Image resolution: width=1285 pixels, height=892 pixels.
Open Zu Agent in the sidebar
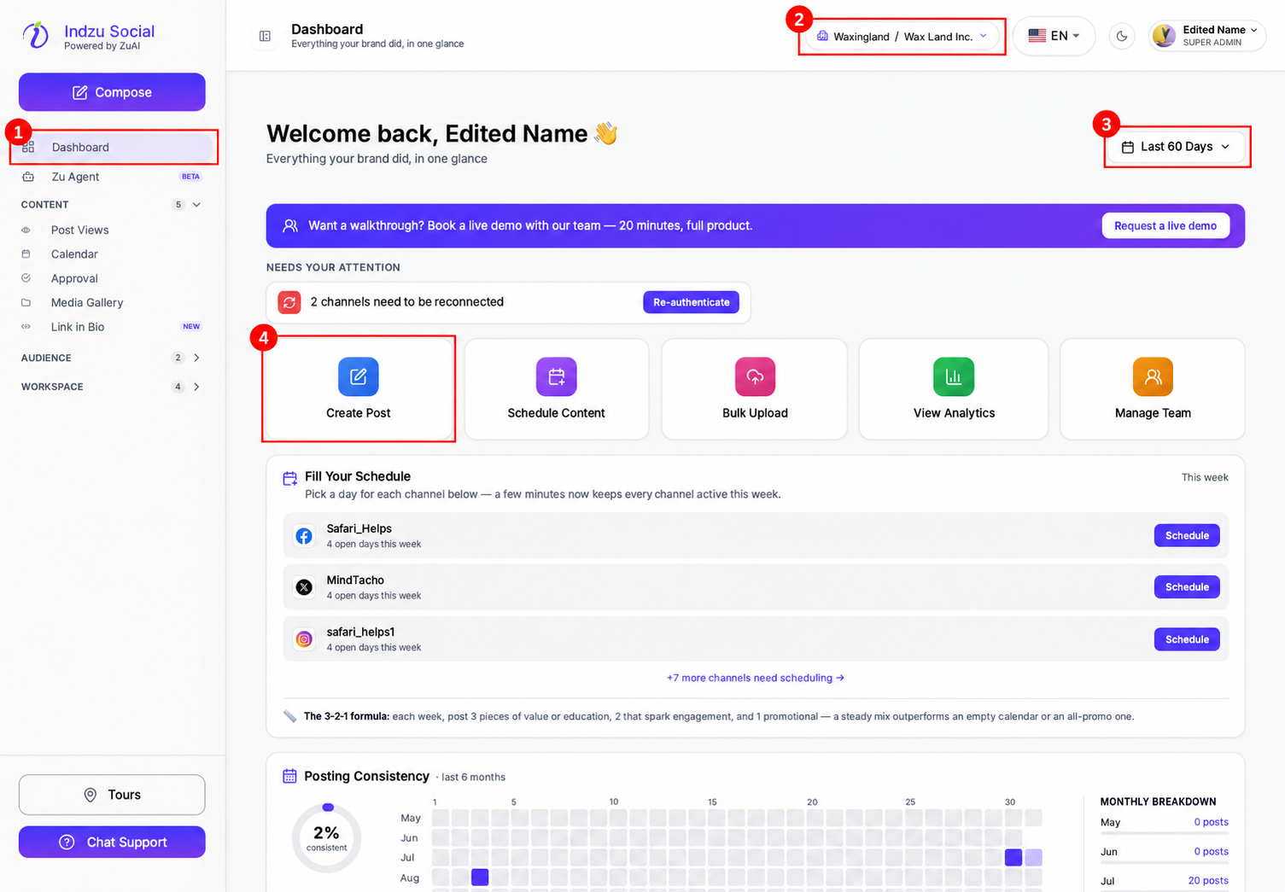point(112,177)
